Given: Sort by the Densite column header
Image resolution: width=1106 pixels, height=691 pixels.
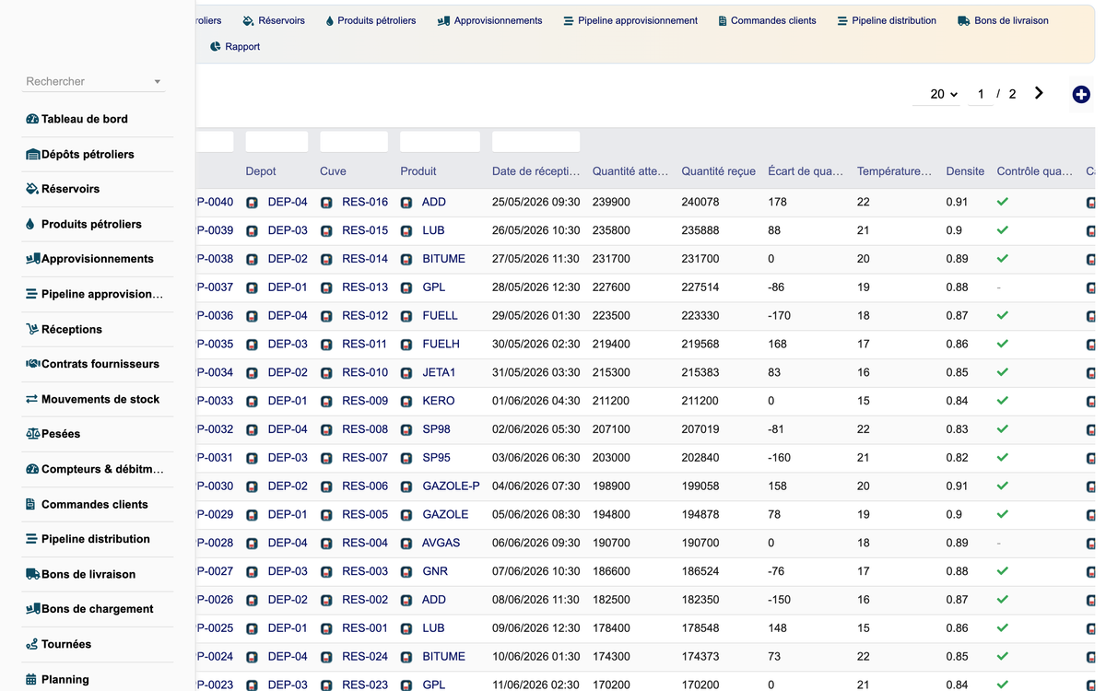Looking at the screenshot, I should (x=965, y=171).
